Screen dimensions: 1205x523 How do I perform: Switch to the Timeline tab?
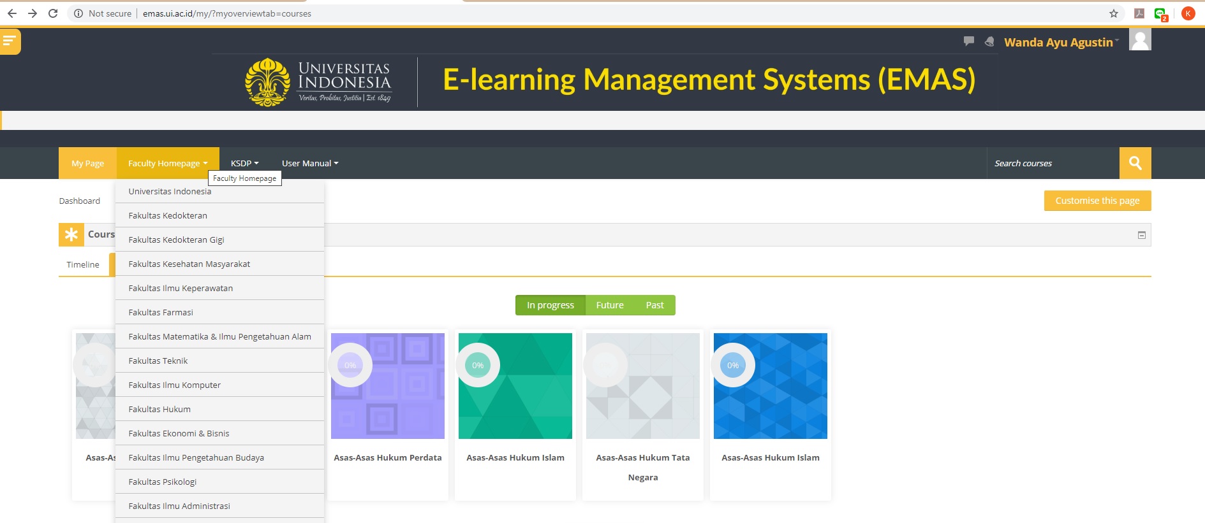[83, 264]
